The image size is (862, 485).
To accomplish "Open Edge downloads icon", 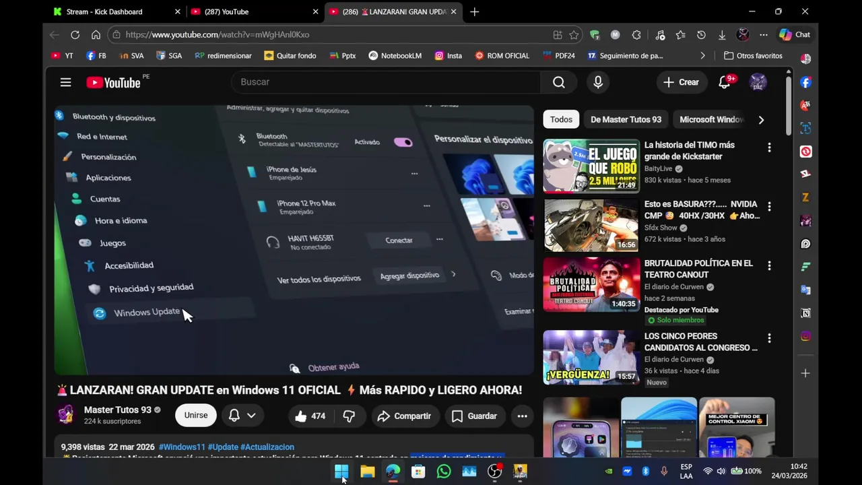I will point(721,34).
